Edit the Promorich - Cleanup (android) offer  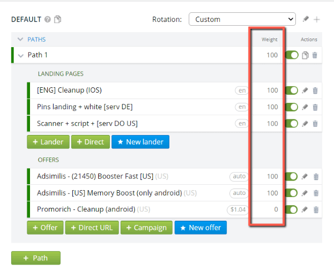305,209
